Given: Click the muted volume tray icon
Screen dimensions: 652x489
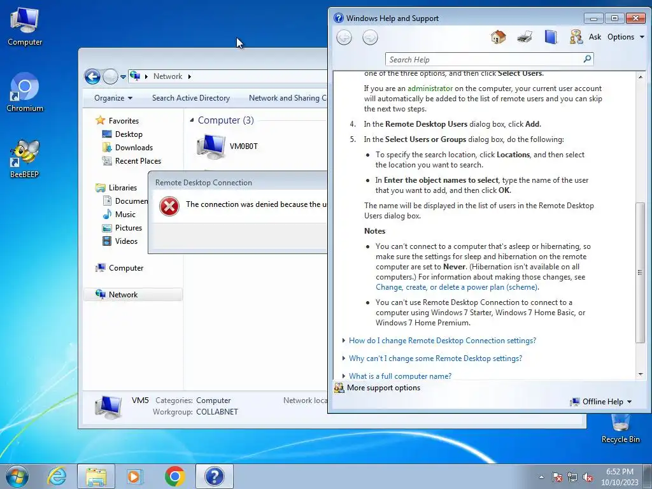Looking at the screenshot, I should pos(588,477).
